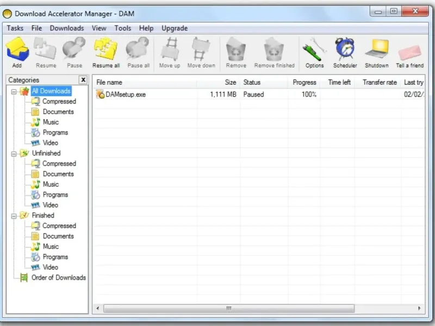Click the 100% progress cell

[309, 94]
